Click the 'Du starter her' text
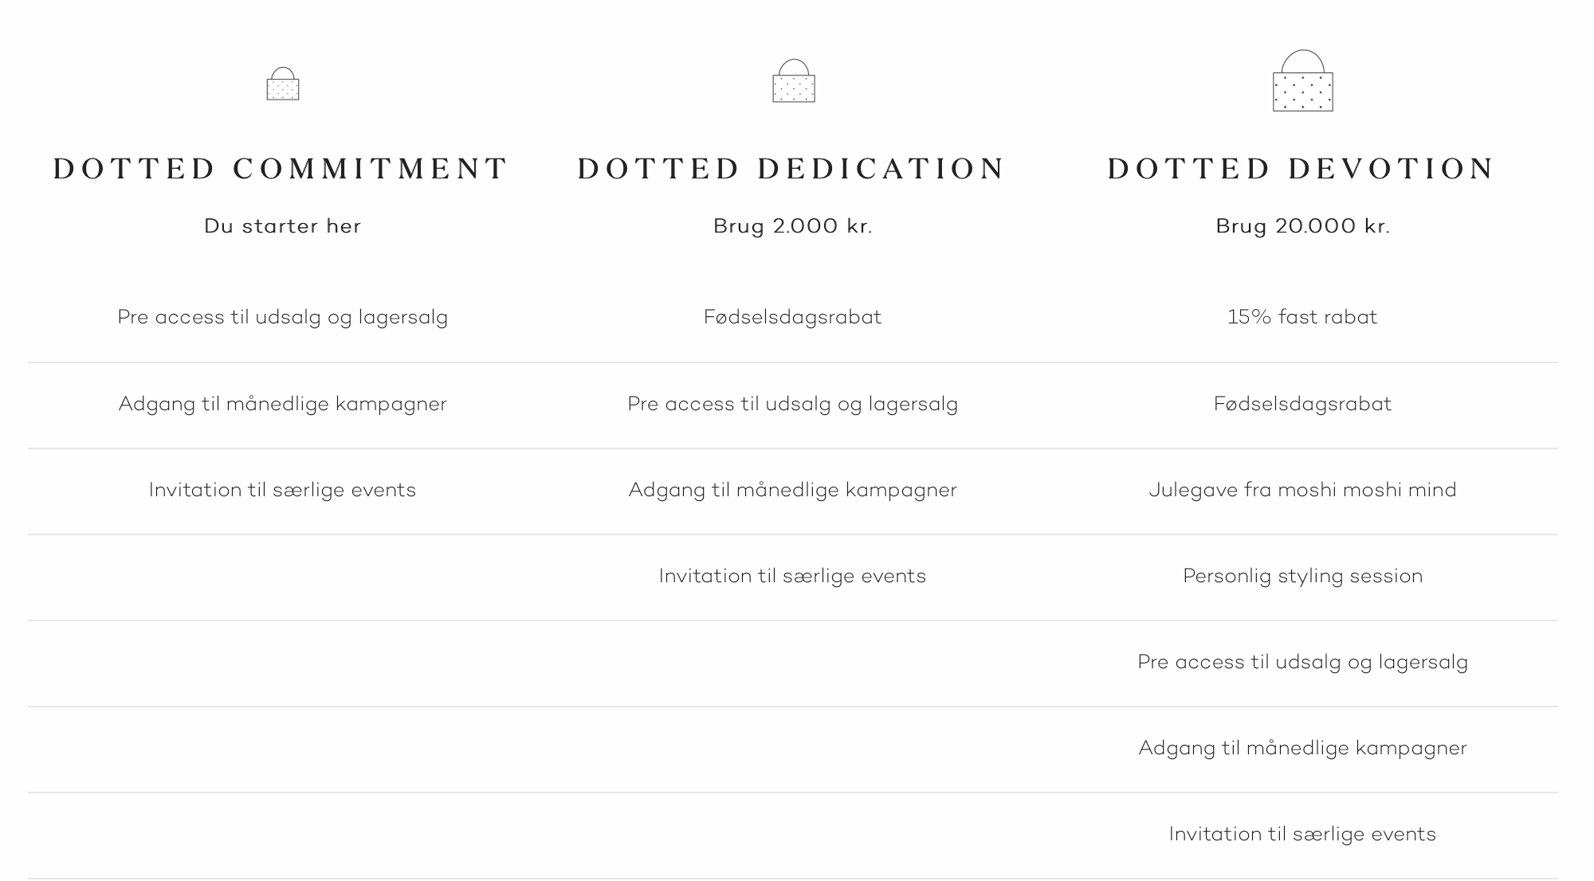The image size is (1594, 881). click(x=283, y=226)
